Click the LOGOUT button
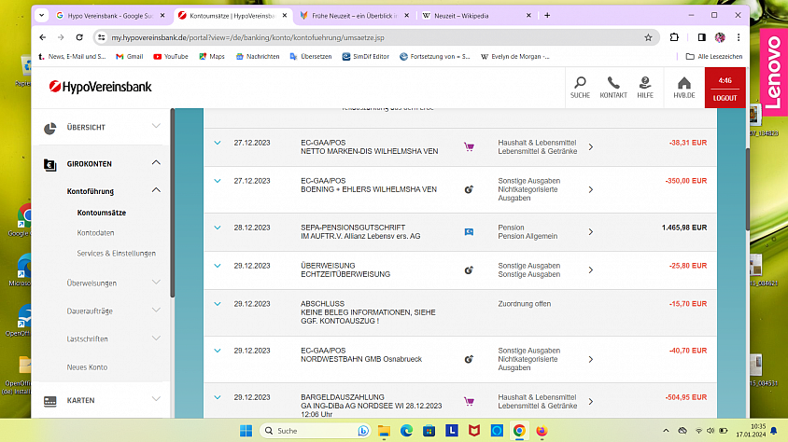Image resolution: width=788 pixels, height=442 pixels. coord(725,98)
